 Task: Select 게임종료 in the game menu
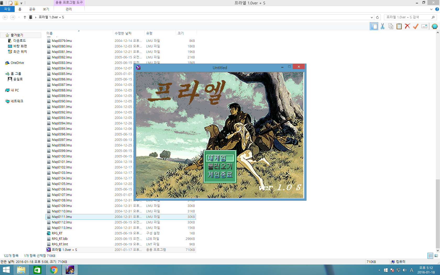[x=220, y=174]
